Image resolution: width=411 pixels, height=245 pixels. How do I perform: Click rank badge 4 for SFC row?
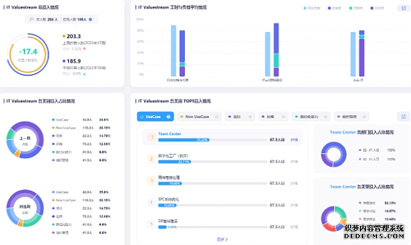pos(151,203)
